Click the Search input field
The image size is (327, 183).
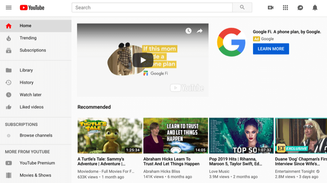click(x=152, y=7)
